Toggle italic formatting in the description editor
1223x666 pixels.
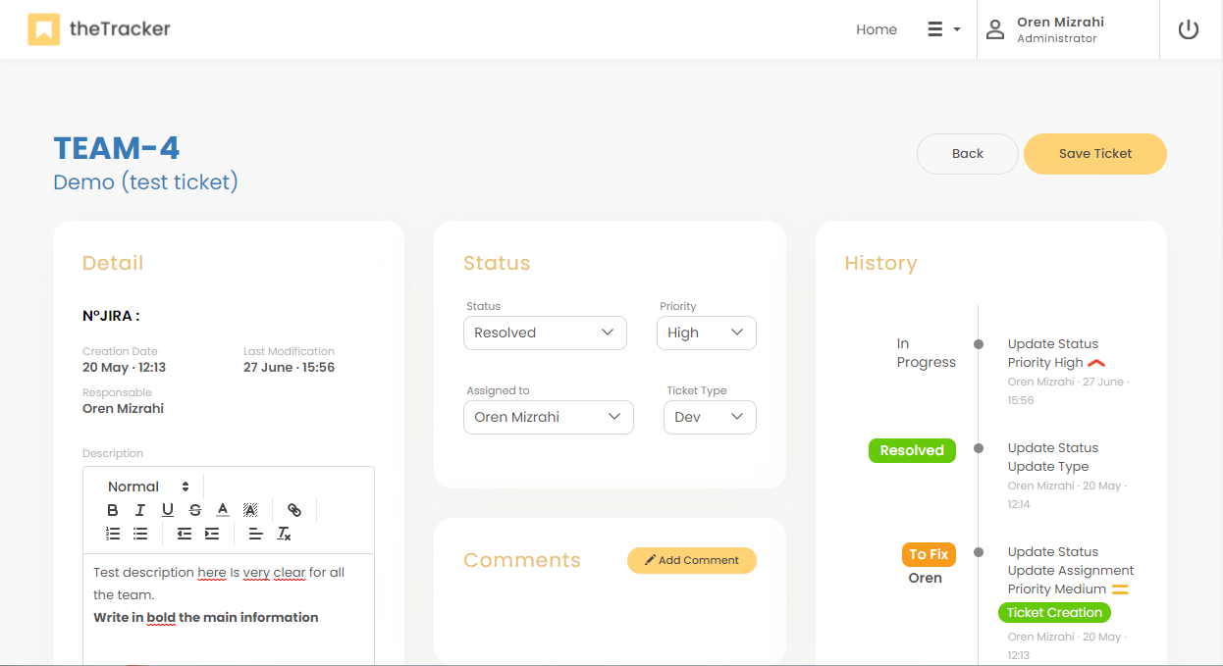[x=140, y=510]
